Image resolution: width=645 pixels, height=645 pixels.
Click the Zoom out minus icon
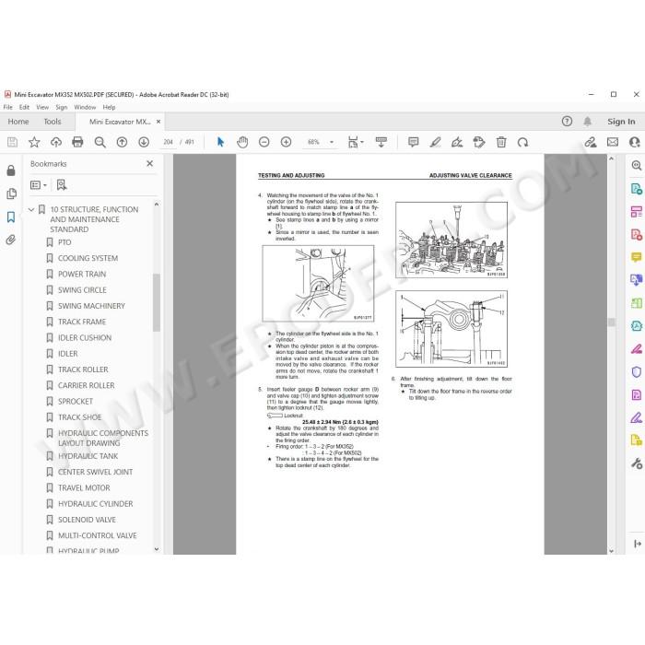[264, 142]
